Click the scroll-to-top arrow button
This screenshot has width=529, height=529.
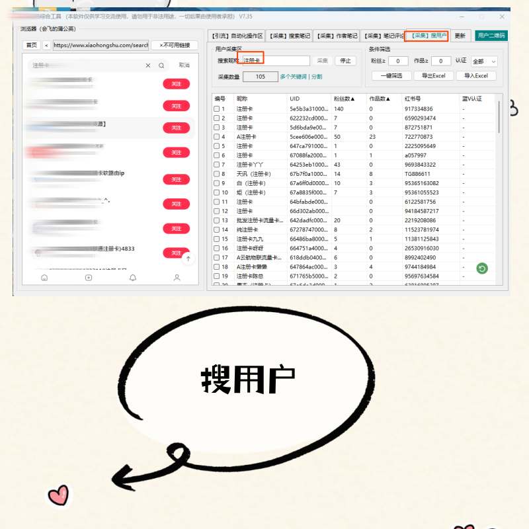tap(188, 259)
